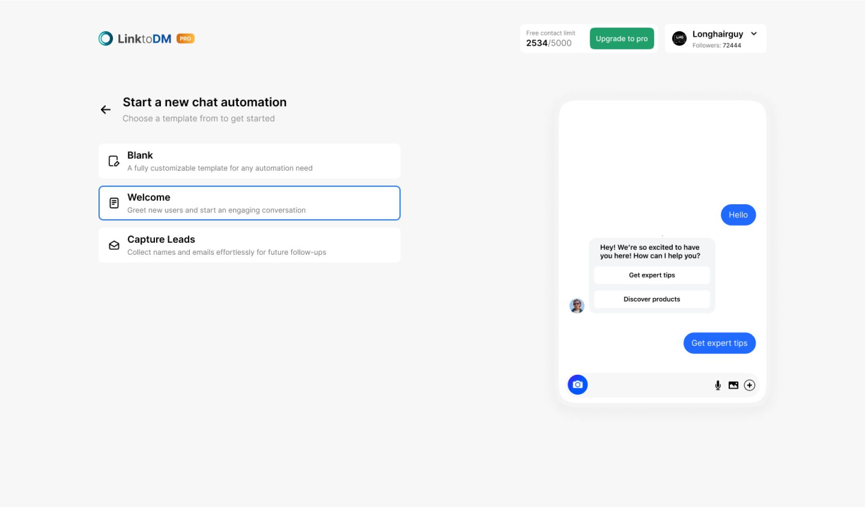Select the Capture Leads template option
865x507 pixels.
[249, 245]
